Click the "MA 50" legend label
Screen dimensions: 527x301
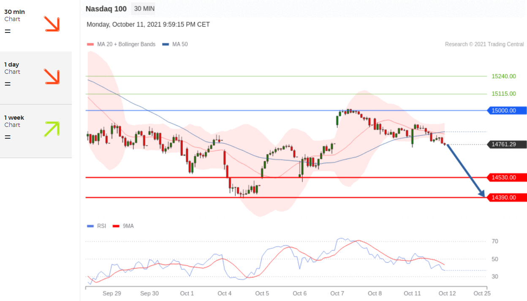[x=180, y=44]
